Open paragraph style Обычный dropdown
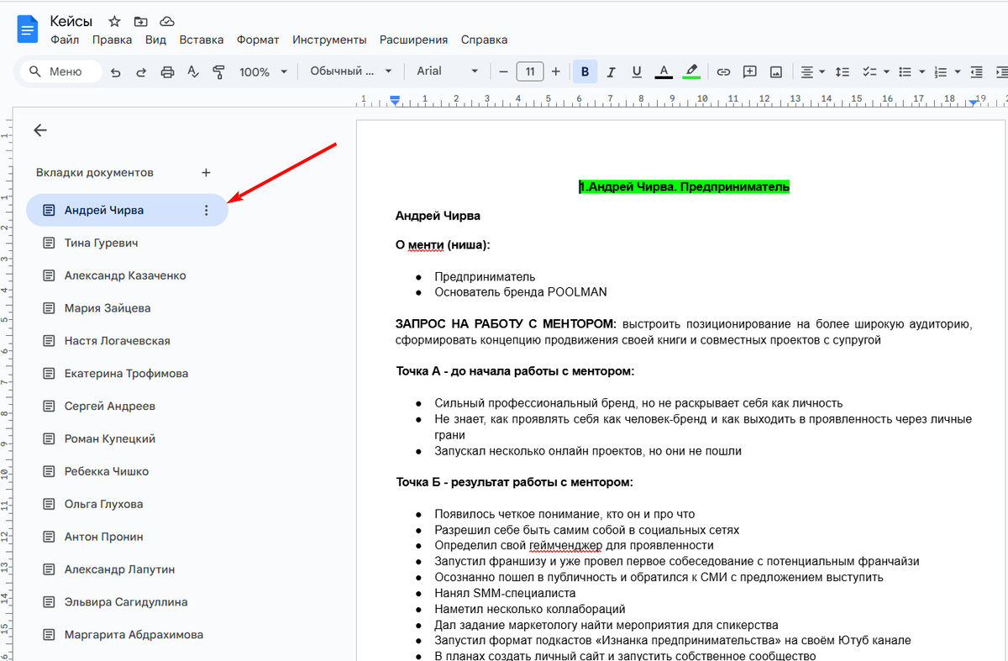The image size is (1008, 661). 351,71
